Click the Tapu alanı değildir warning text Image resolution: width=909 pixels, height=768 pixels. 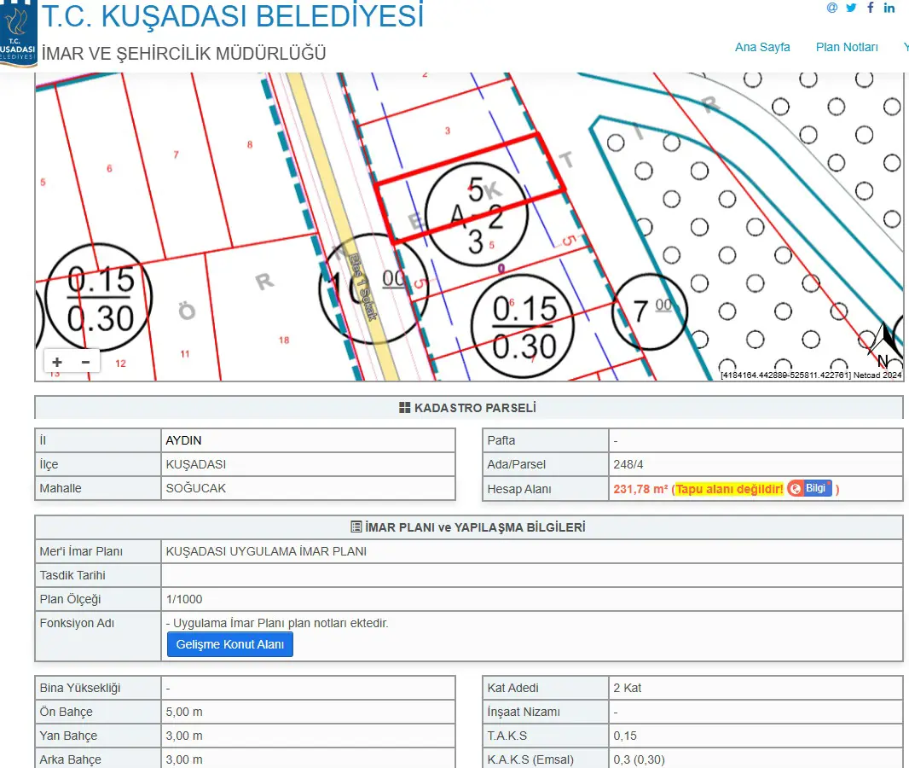pos(730,489)
